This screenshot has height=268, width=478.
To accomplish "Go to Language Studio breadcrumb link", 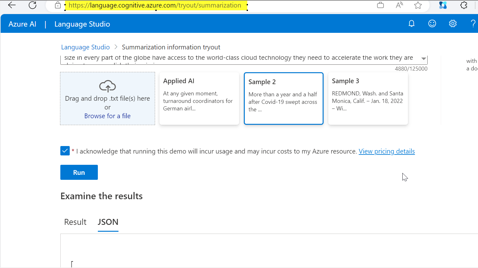I will click(85, 47).
